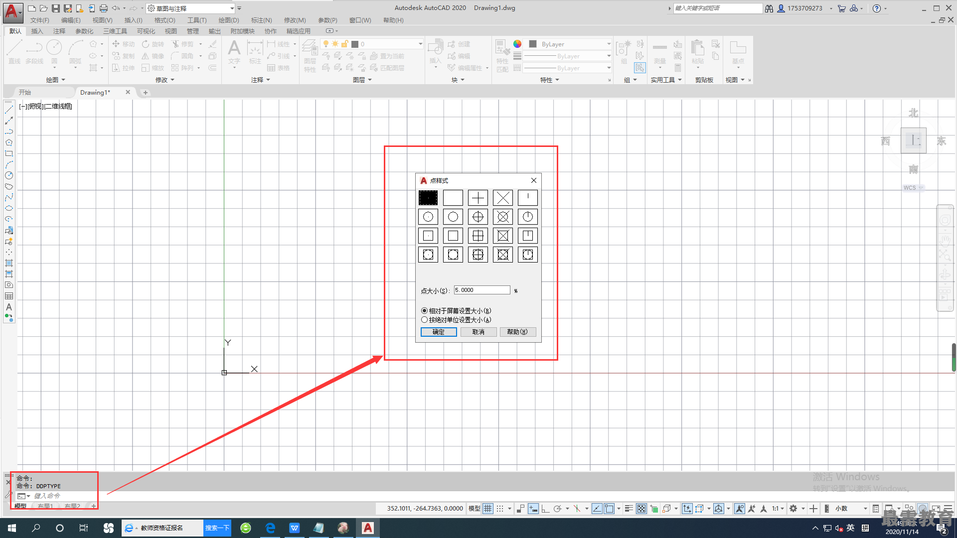Click 确定 in point style dialog
Viewport: 957px width, 538px height.
(x=439, y=332)
